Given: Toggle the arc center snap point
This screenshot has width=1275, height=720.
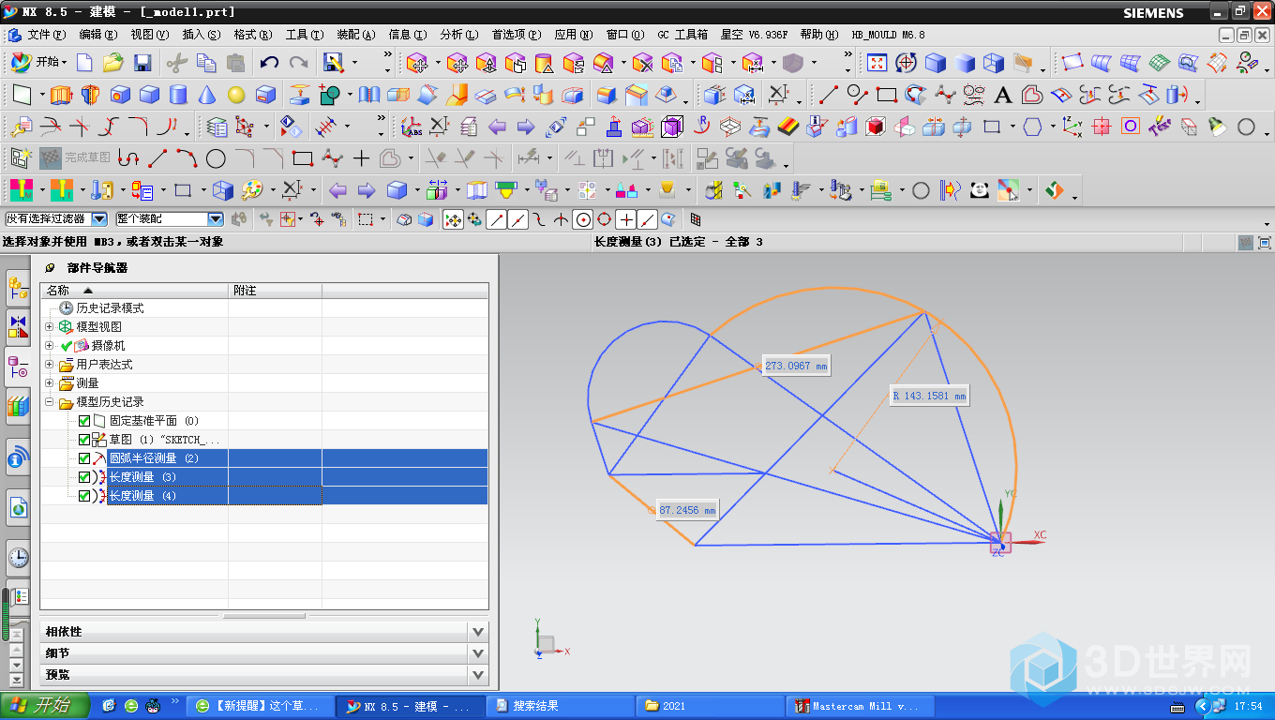Looking at the screenshot, I should [583, 219].
